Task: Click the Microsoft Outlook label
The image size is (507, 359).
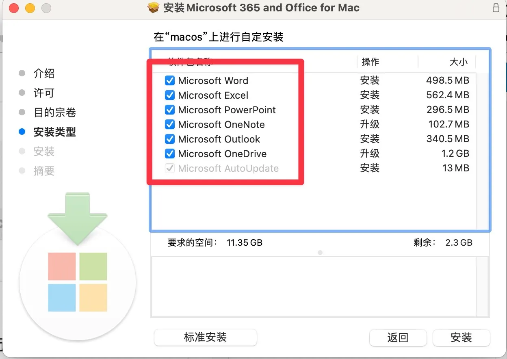Action: tap(219, 139)
